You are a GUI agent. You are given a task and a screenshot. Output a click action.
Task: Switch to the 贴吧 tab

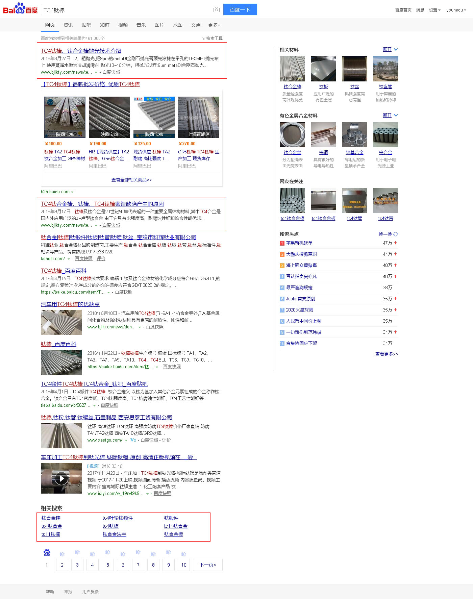[86, 25]
